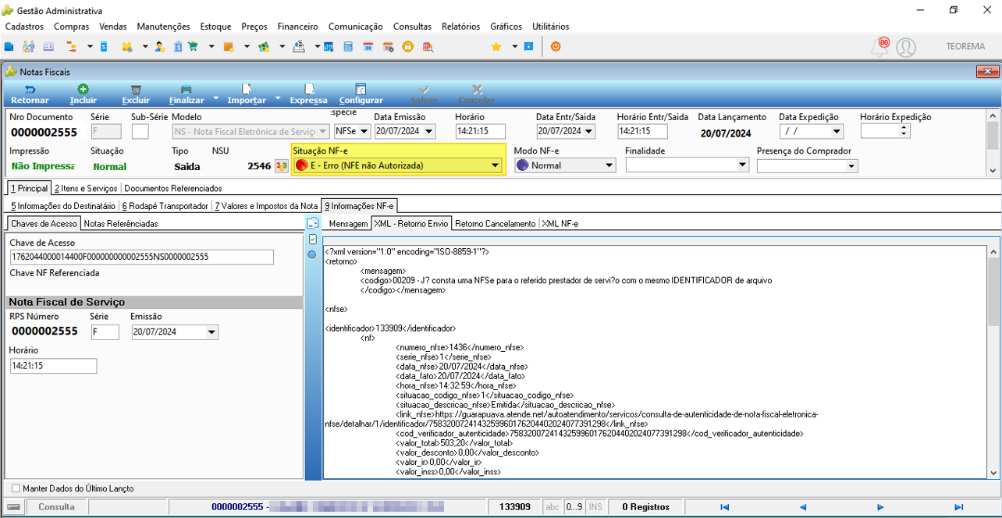Open the Configurar settings icon
The image size is (1002, 518).
pyautogui.click(x=361, y=90)
